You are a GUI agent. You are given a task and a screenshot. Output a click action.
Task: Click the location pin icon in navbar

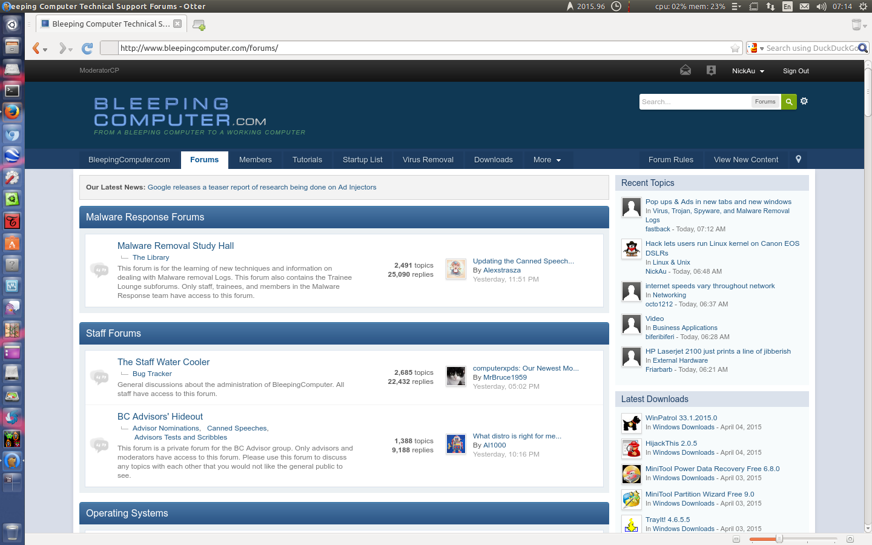pos(799,159)
